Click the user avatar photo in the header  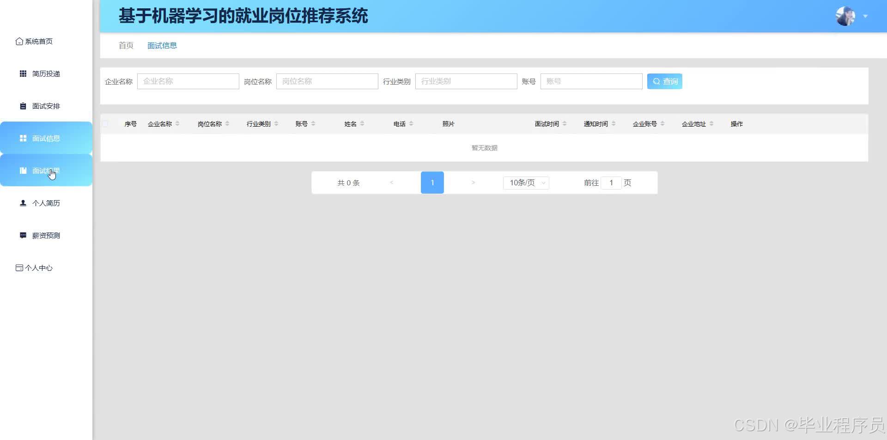click(845, 16)
